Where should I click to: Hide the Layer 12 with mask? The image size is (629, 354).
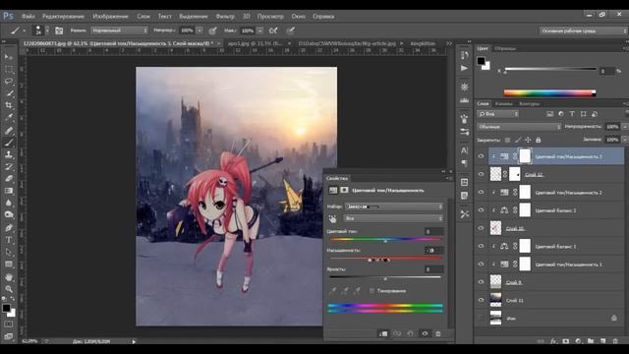(481, 174)
